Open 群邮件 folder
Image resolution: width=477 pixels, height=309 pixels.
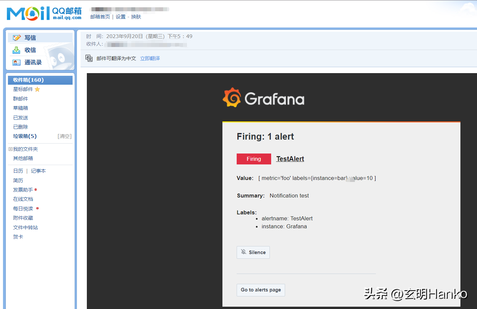[21, 99]
